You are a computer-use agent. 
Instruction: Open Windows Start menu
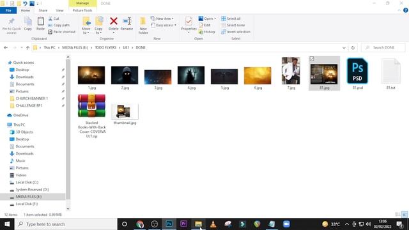point(7,224)
